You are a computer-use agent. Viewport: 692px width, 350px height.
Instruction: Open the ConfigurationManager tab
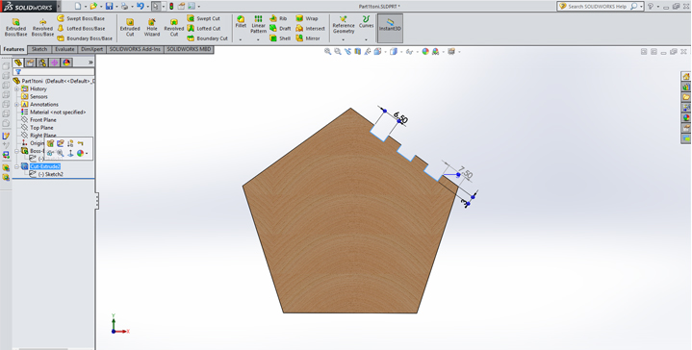point(42,62)
